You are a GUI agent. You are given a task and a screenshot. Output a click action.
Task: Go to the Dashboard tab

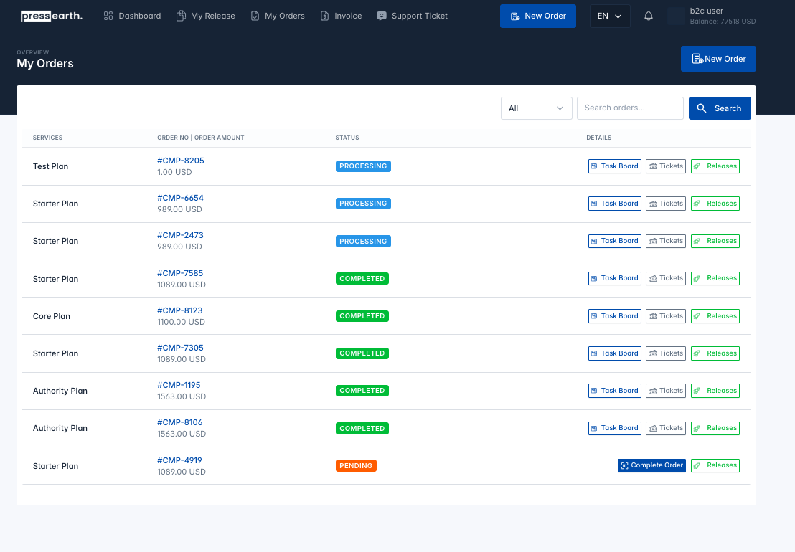(132, 16)
